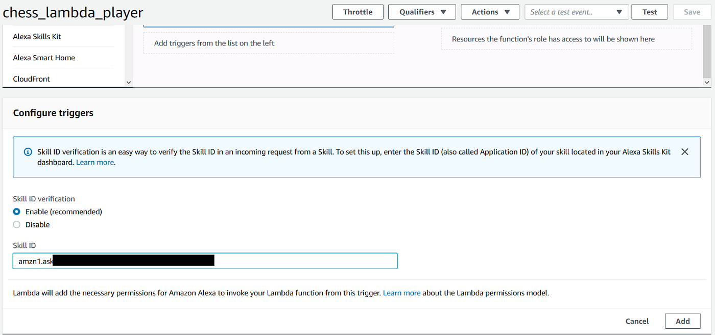Select Disable radio button
Screen dimensions: 715x335
pos(17,224)
